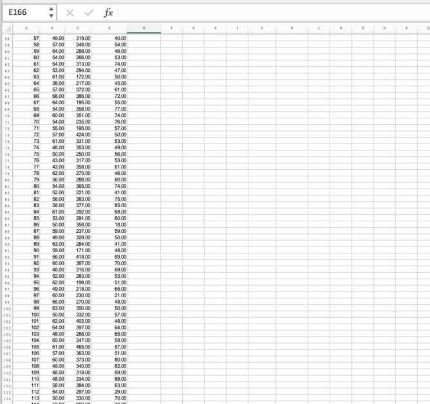The image size is (430, 404).
Task: Select column L header
Action: tap(319, 28)
